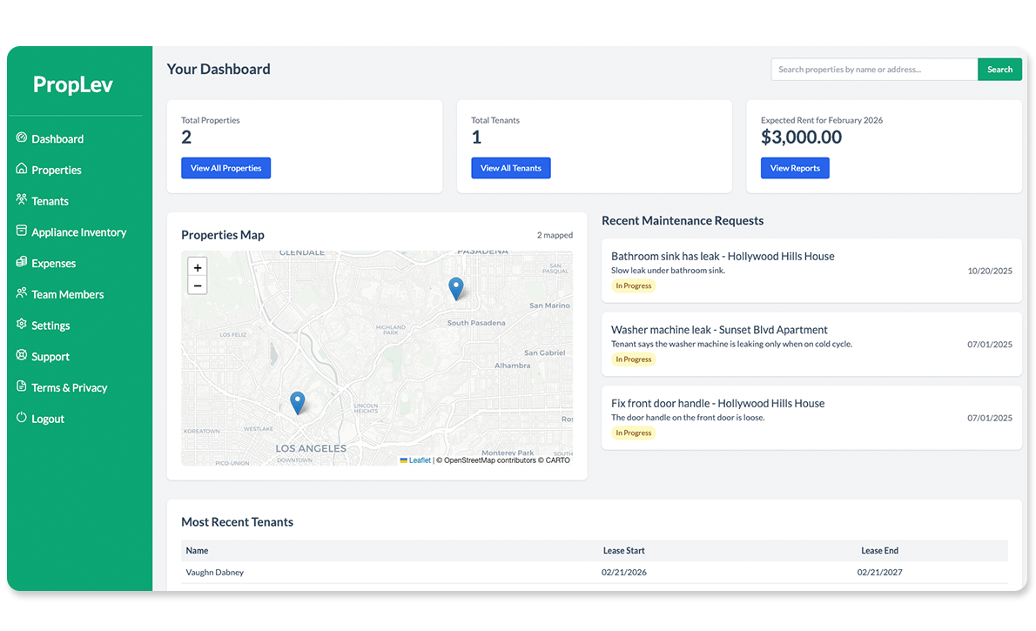Open Settings label in the sidebar
The height and width of the screenshot is (631, 1036).
pyautogui.click(x=50, y=326)
